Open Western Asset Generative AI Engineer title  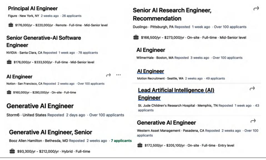(167, 122)
